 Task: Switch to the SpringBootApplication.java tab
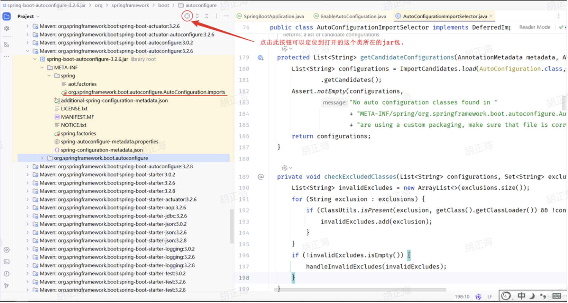273,16
